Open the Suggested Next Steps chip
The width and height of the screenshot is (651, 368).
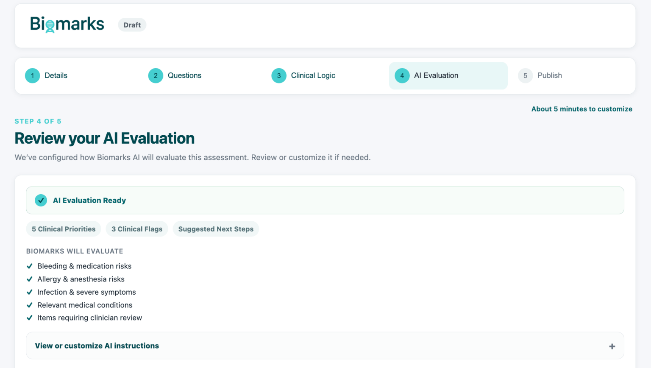click(x=216, y=229)
